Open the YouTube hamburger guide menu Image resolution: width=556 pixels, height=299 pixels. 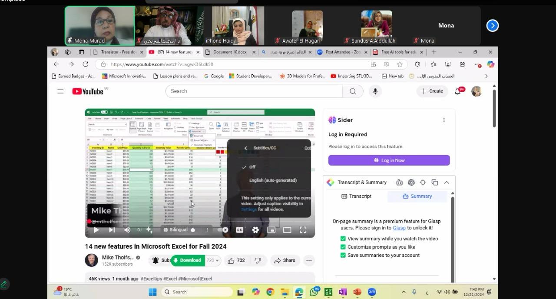point(60,91)
